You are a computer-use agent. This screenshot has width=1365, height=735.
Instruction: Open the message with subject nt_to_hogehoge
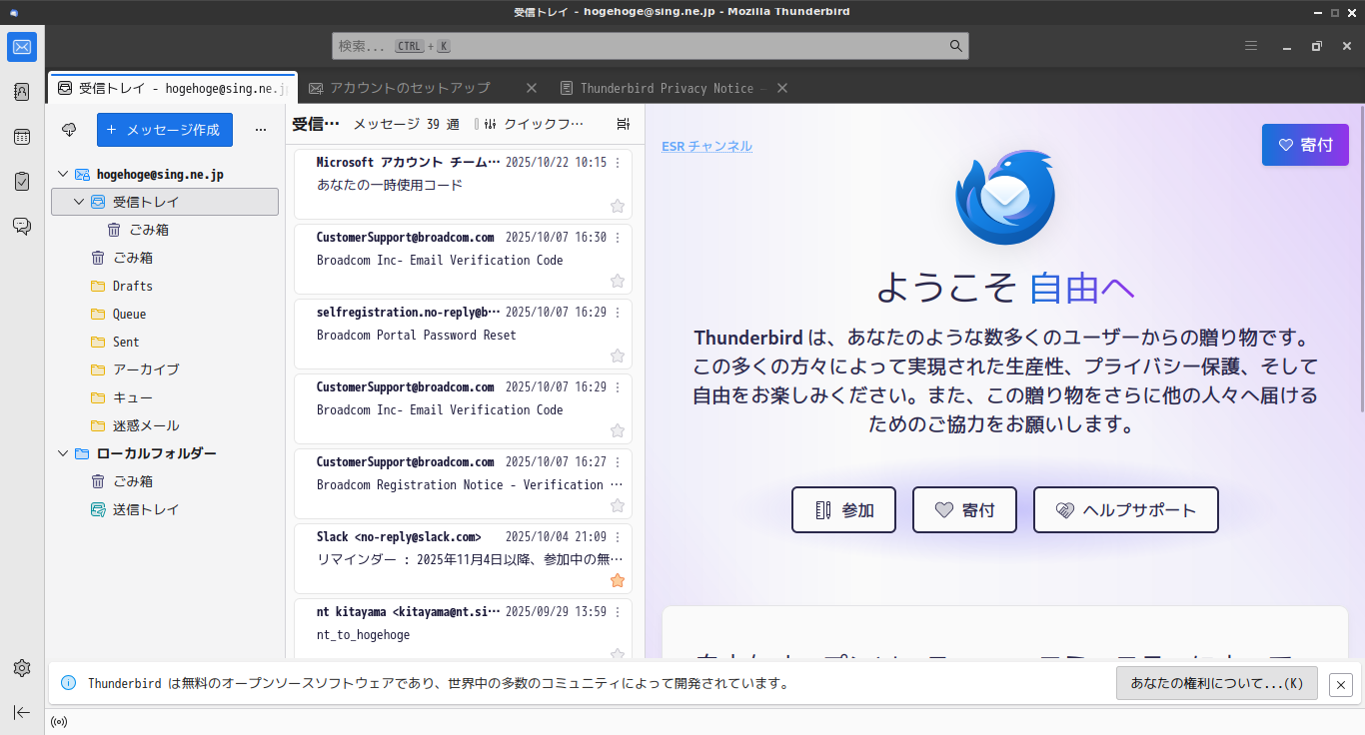463,628
